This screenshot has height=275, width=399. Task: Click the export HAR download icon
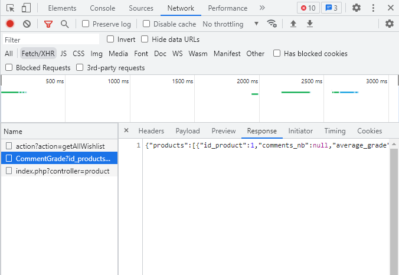coord(310,24)
